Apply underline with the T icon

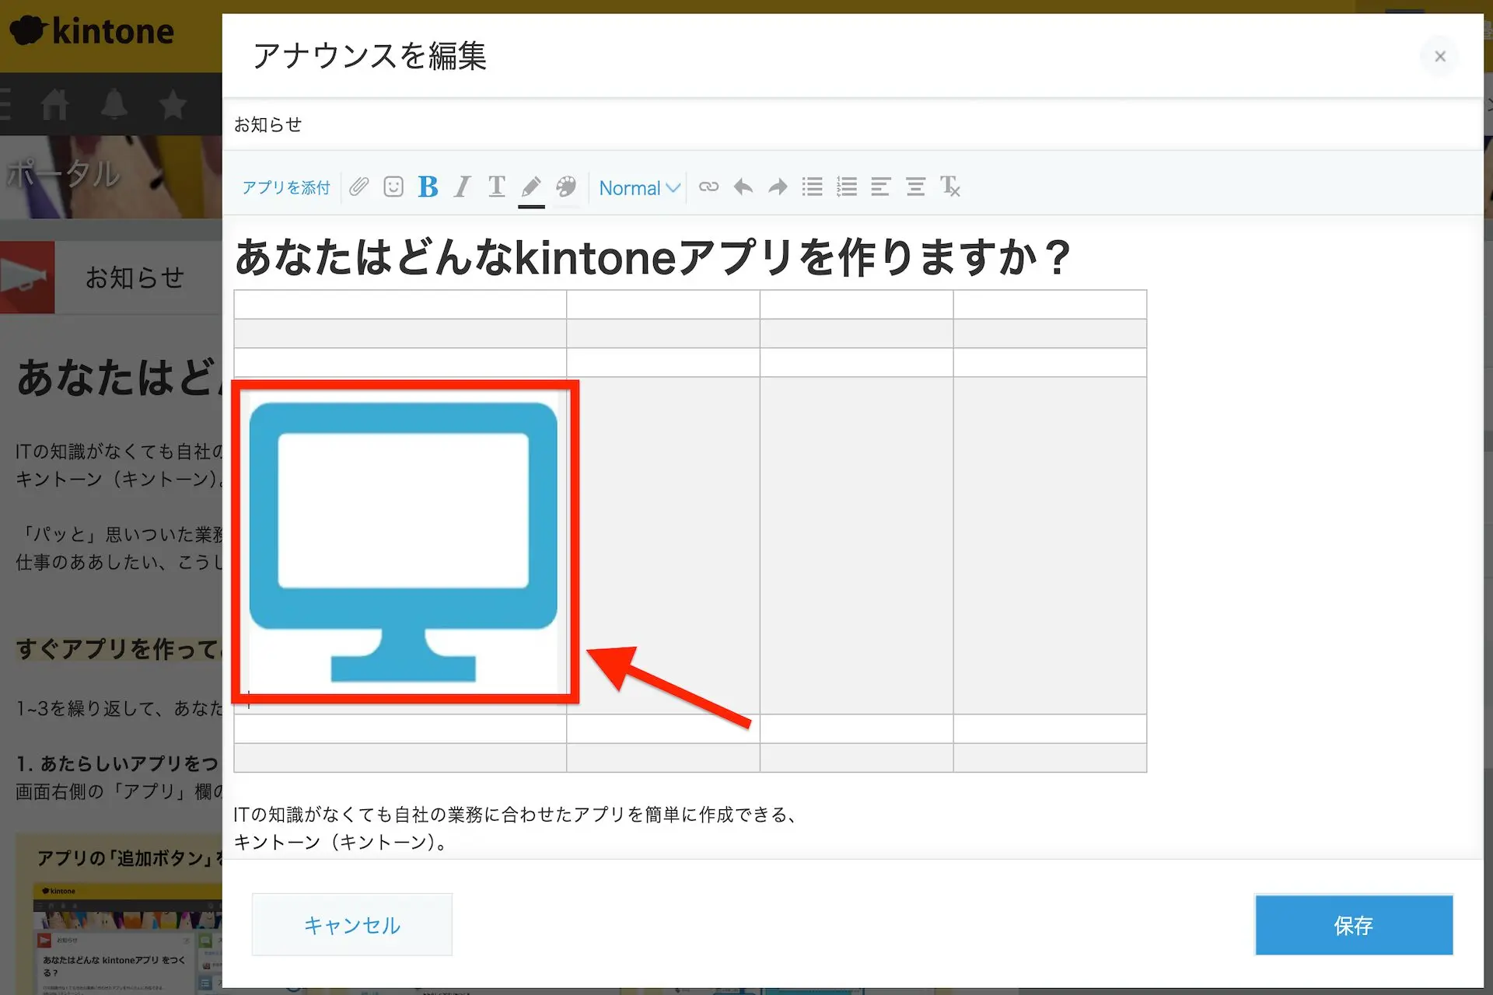pyautogui.click(x=496, y=187)
